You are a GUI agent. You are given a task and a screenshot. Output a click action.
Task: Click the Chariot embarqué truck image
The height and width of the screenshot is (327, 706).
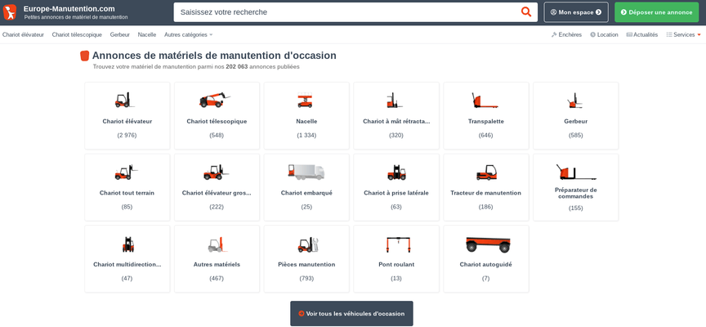(306, 172)
